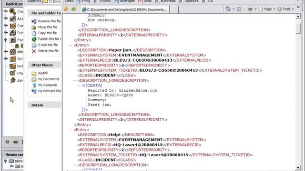Collapse the Entry element containing 'Help!'
Image resolution: width=305 pixels, height=171 pixels.
point(71,130)
